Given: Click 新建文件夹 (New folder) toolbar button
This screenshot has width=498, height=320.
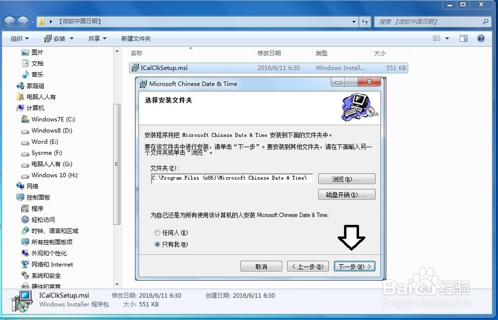Looking at the screenshot, I should [136, 38].
